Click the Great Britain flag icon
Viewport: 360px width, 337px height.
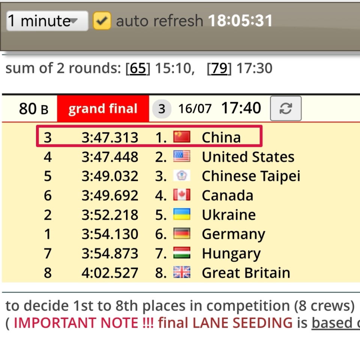click(x=182, y=273)
